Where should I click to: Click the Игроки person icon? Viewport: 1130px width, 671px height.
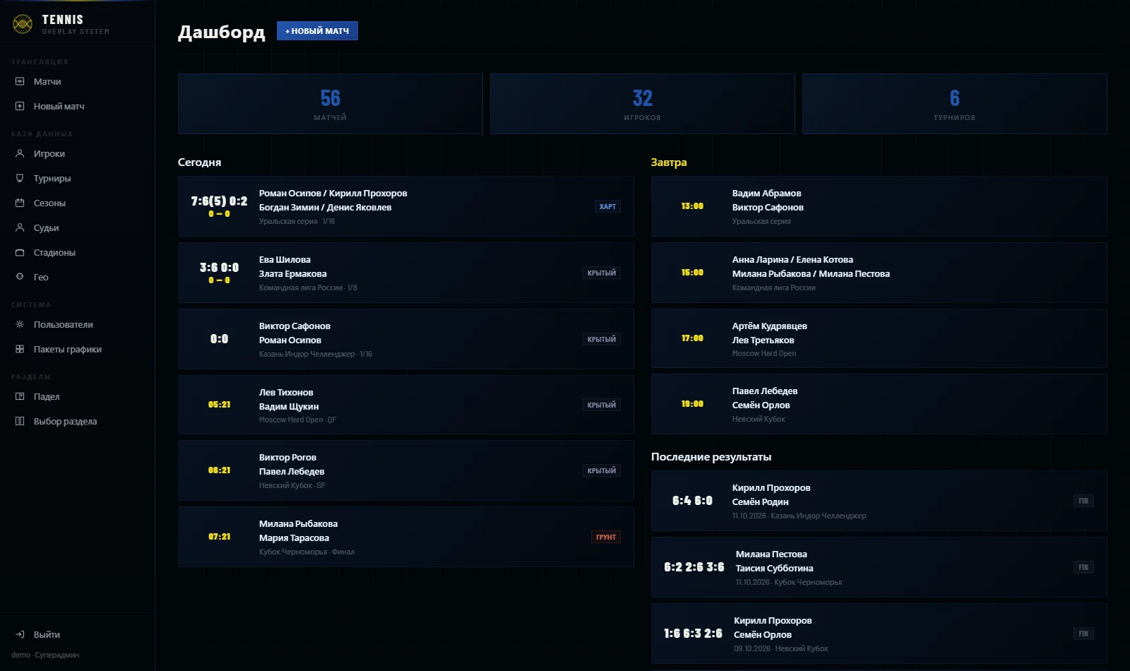point(20,153)
